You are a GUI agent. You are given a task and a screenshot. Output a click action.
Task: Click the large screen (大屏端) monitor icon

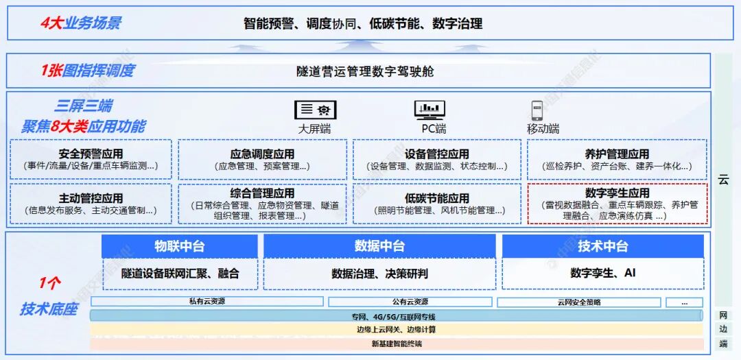point(315,110)
